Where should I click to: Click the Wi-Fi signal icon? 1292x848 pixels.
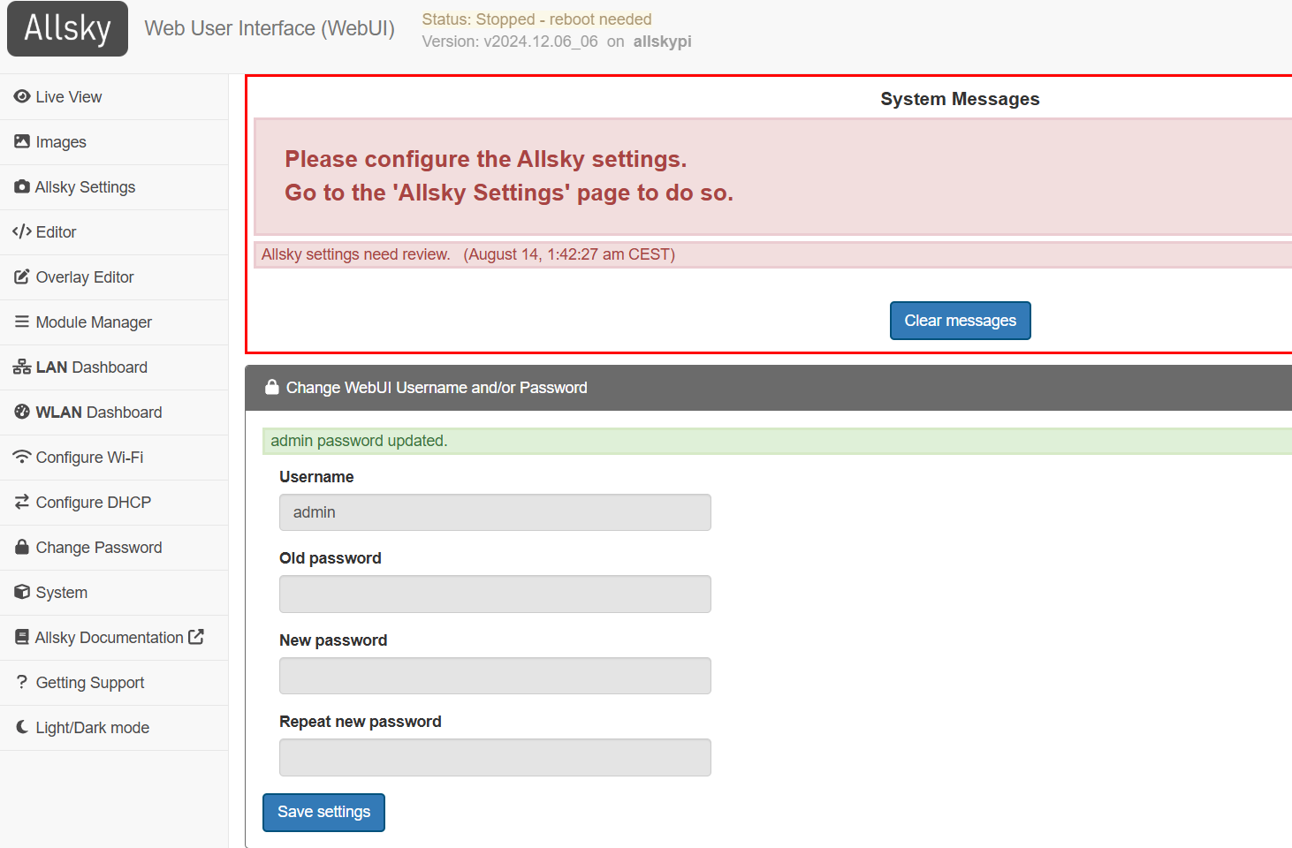tap(22, 457)
